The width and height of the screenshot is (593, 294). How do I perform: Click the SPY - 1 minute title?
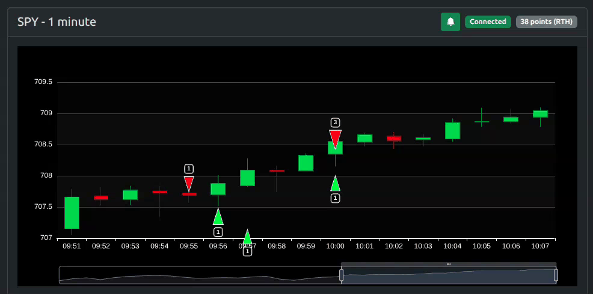[x=57, y=22]
